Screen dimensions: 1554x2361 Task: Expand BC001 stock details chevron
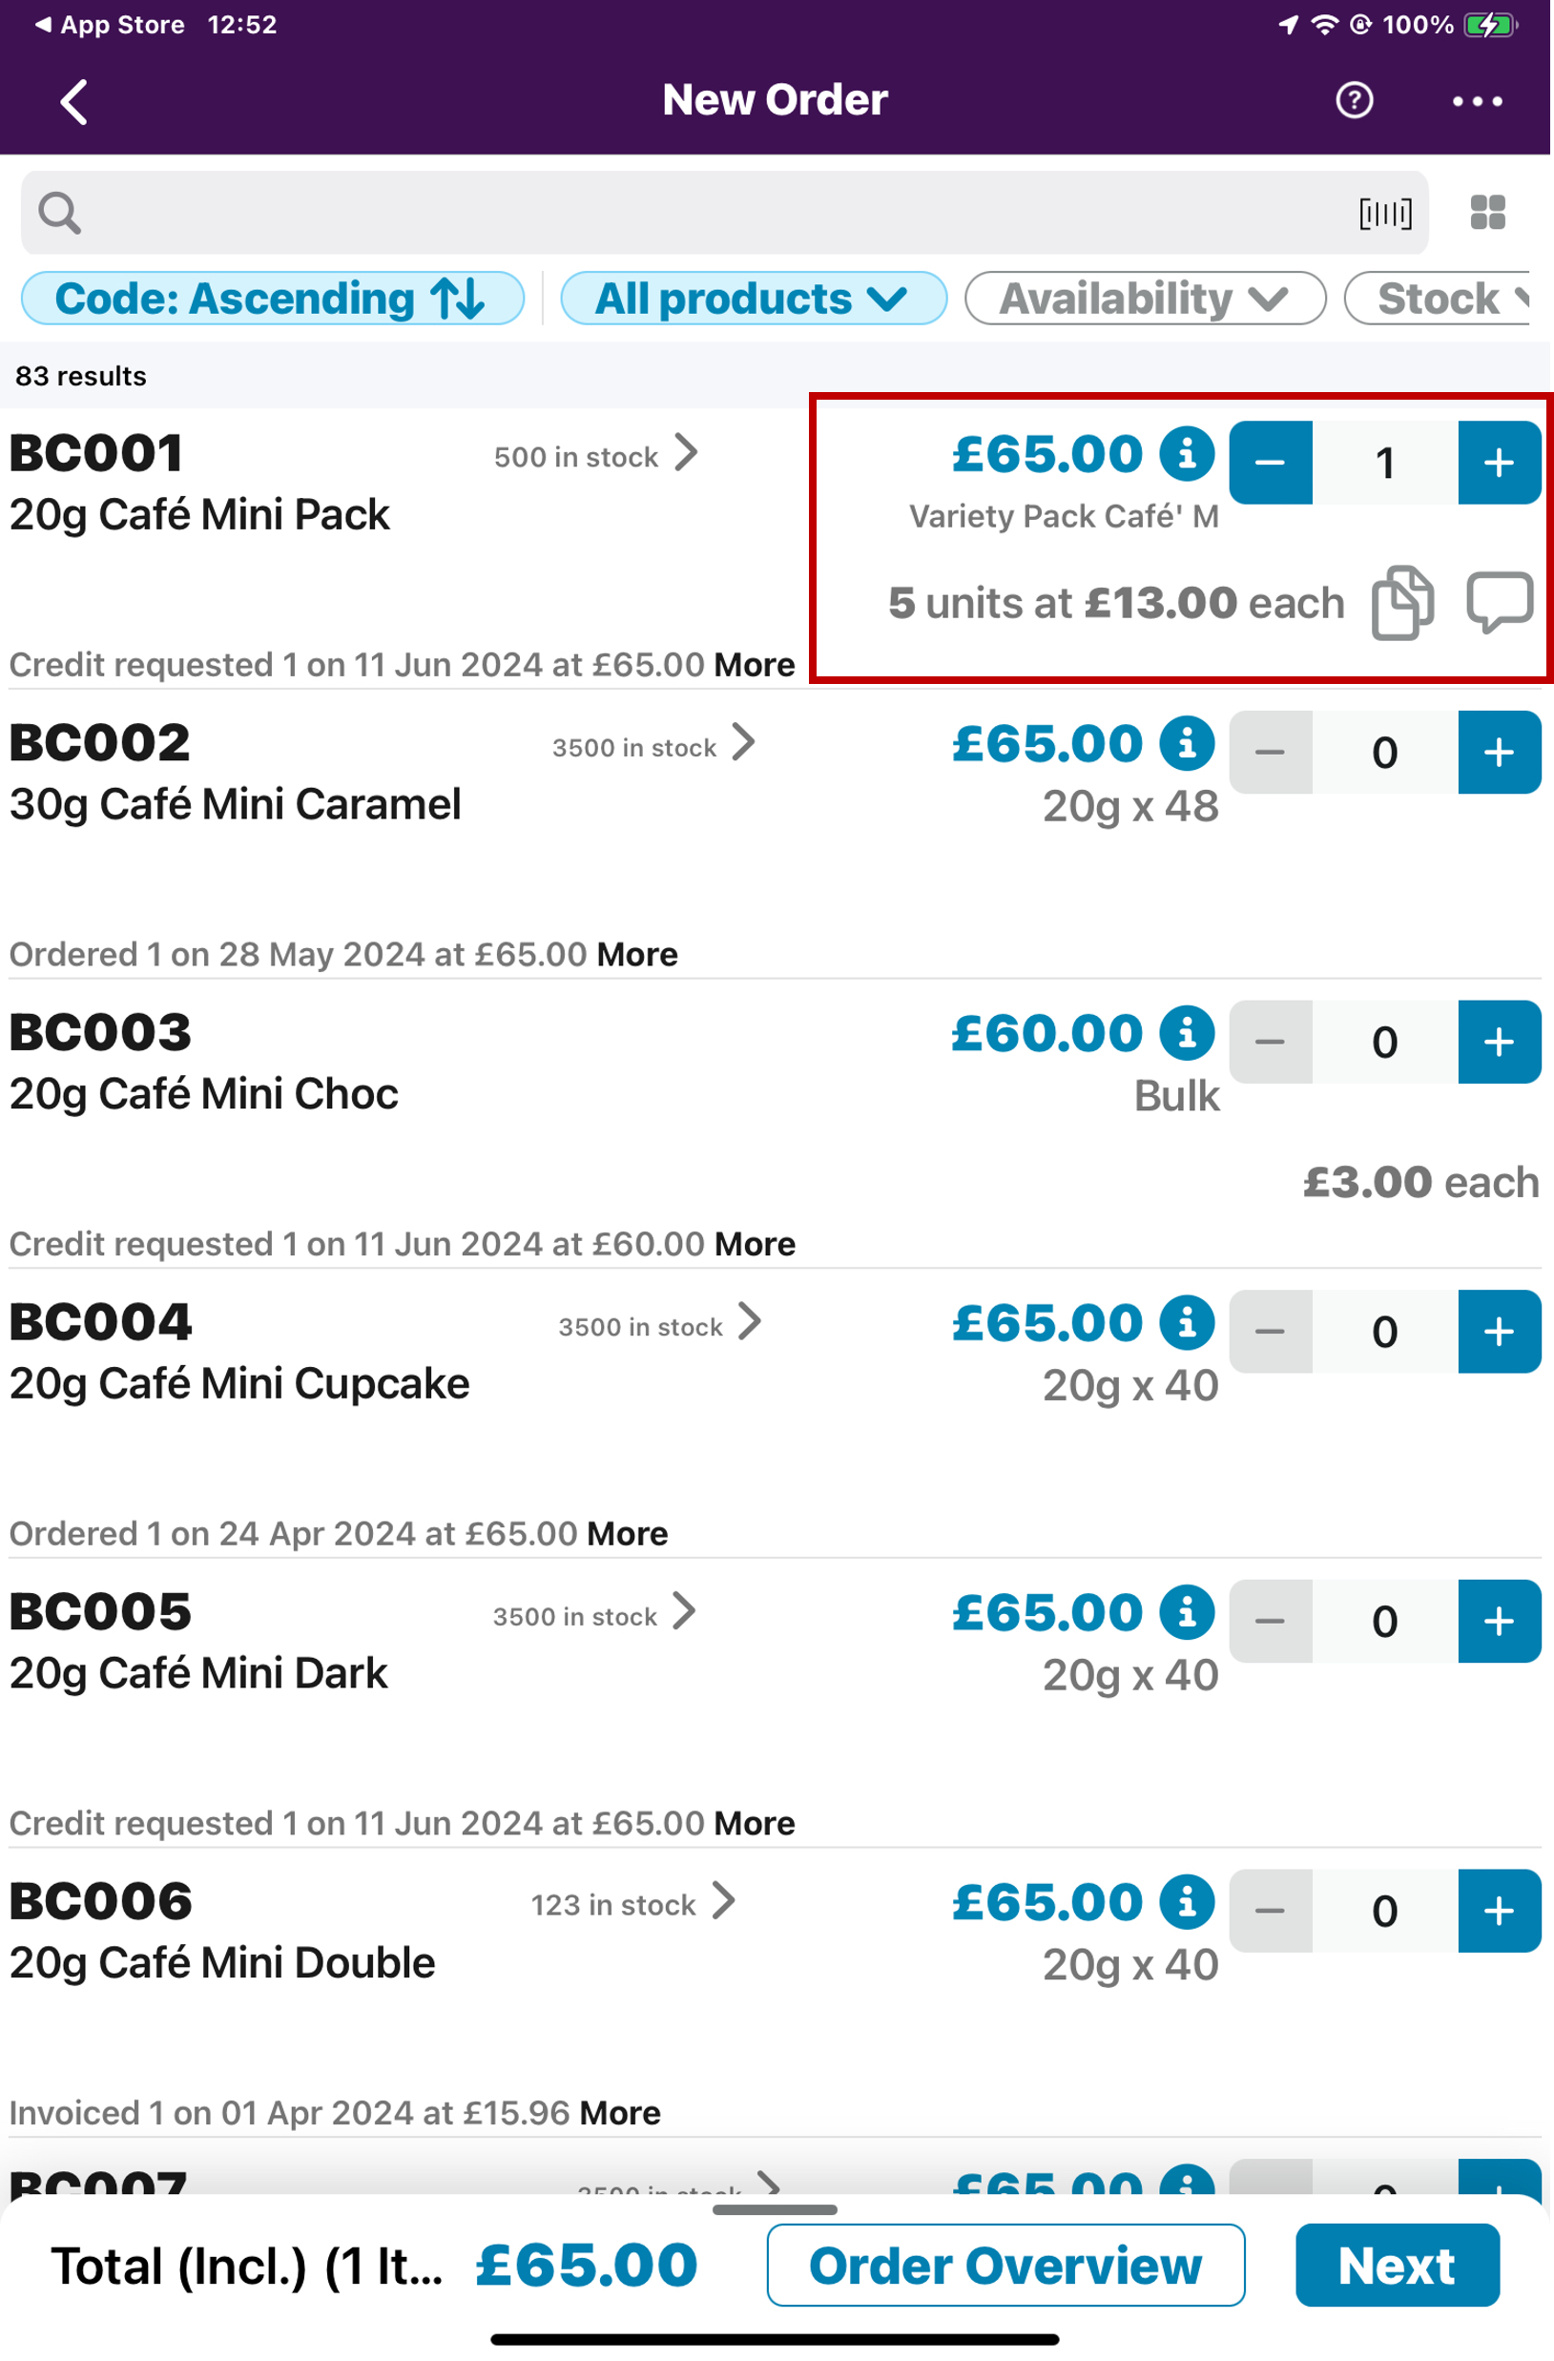[x=687, y=453]
